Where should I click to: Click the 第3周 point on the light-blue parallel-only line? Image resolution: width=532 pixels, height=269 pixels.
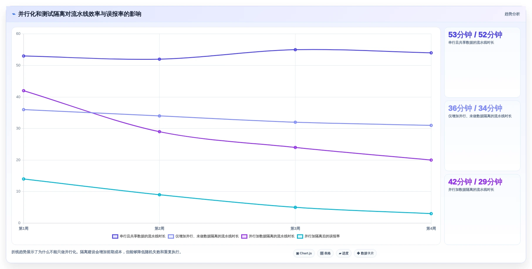tap(295, 122)
